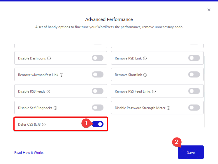Click info icon next to Remove RSD Link
This screenshot has height=164, width=218.
click(x=145, y=58)
